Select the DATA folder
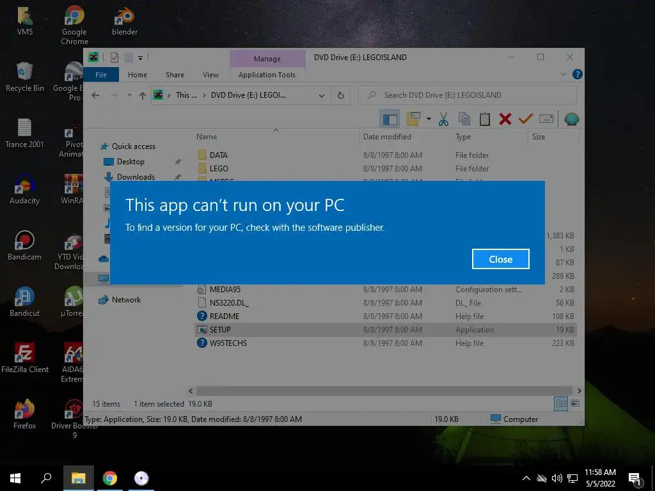655x491 pixels. [x=219, y=155]
